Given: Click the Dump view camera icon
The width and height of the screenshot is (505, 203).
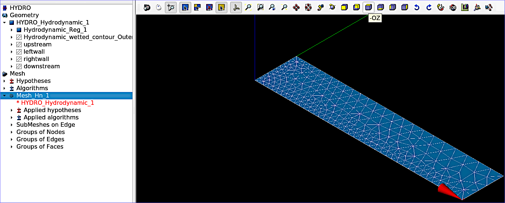Looking at the screenshot, I should pos(147,7).
